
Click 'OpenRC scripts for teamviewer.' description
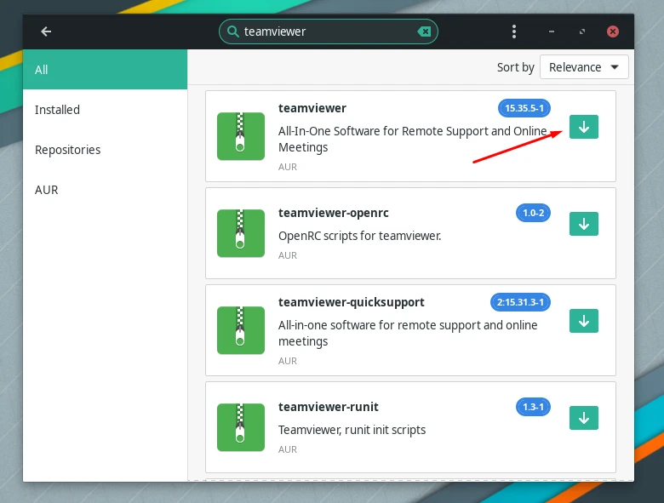(x=359, y=236)
